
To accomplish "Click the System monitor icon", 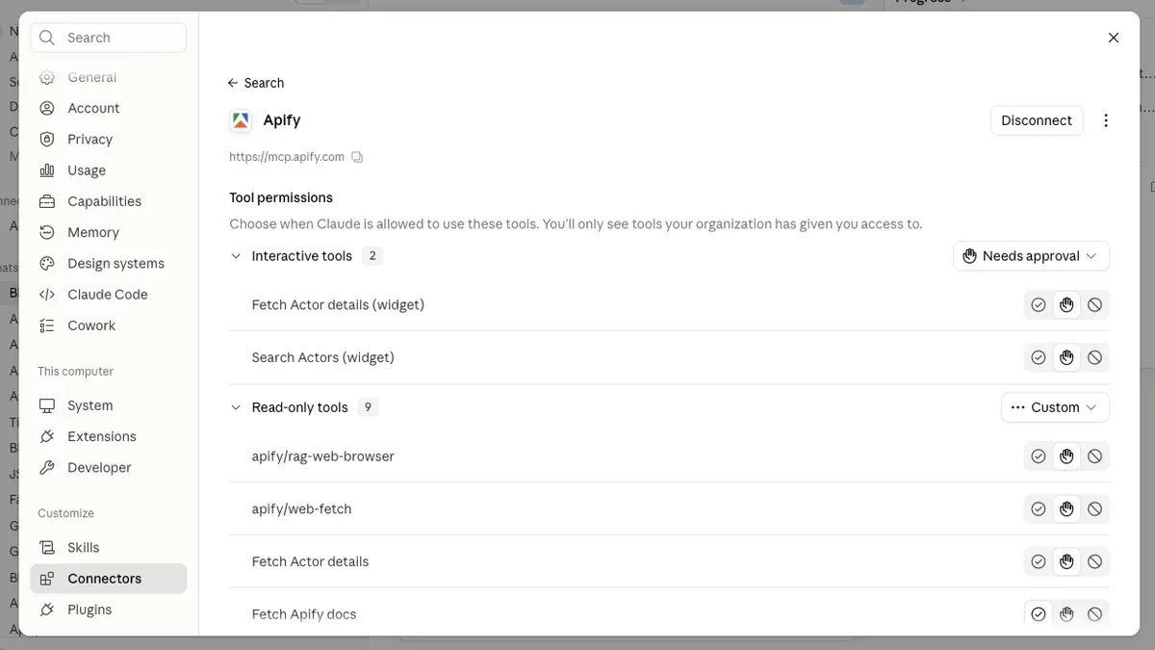I will click(47, 405).
